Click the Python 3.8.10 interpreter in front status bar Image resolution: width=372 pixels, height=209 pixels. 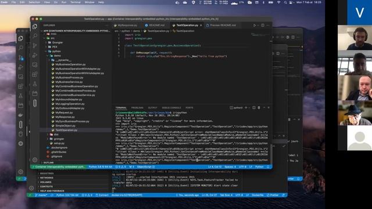[100, 167]
